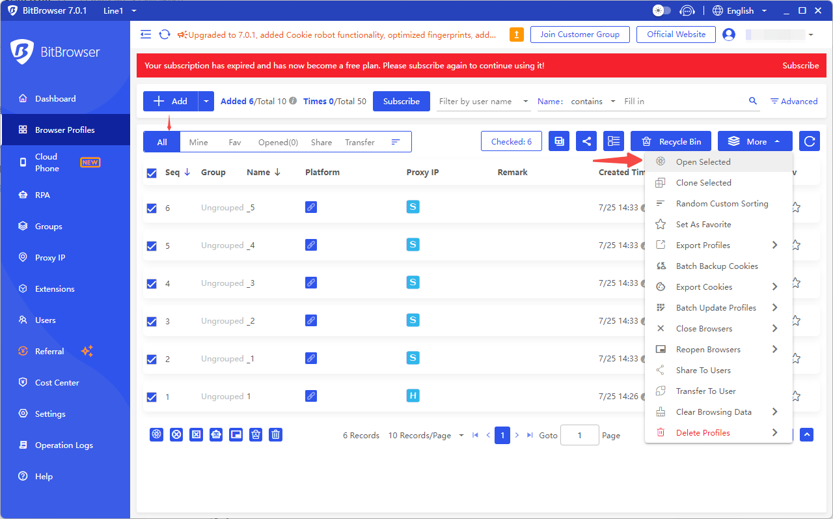Click the Official Website button
This screenshot has height=519, width=833.
coord(676,35)
